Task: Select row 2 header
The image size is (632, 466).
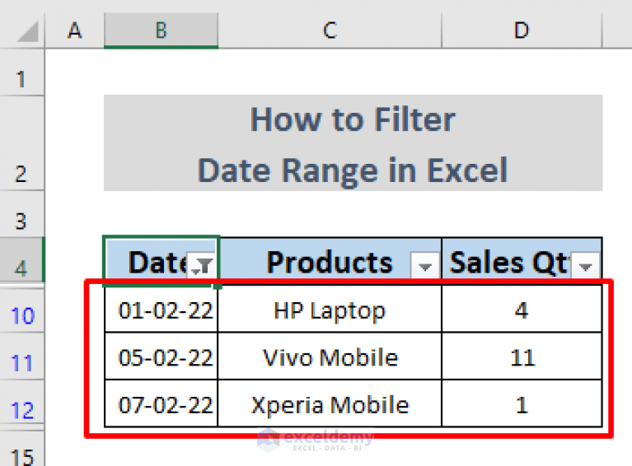Action: pyautogui.click(x=21, y=143)
